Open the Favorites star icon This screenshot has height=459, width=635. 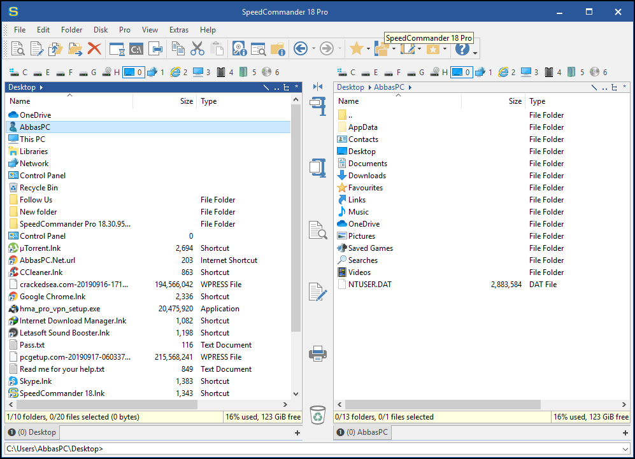(357, 49)
